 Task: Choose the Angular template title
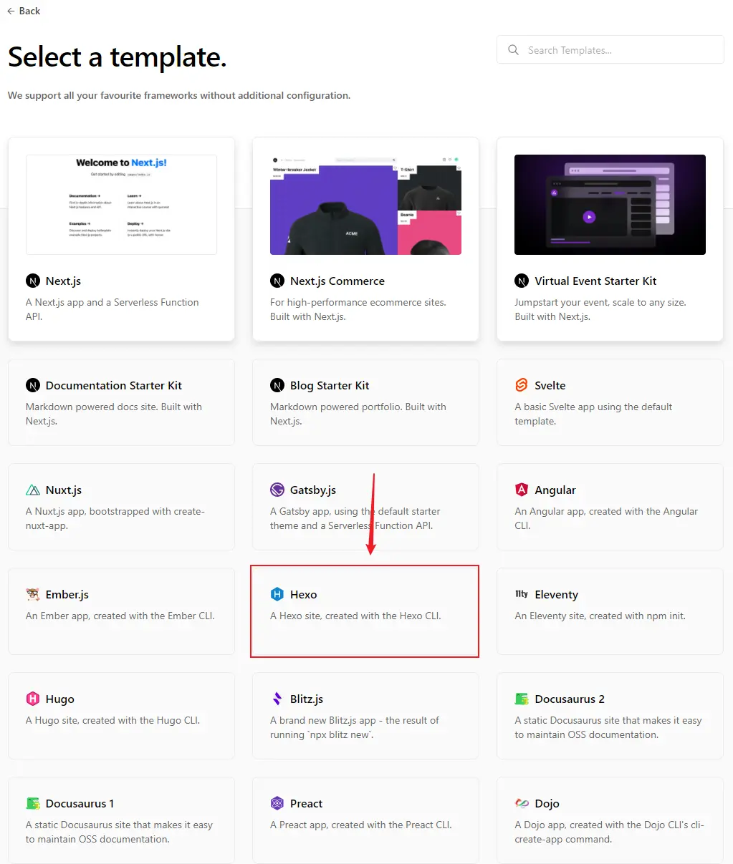555,490
